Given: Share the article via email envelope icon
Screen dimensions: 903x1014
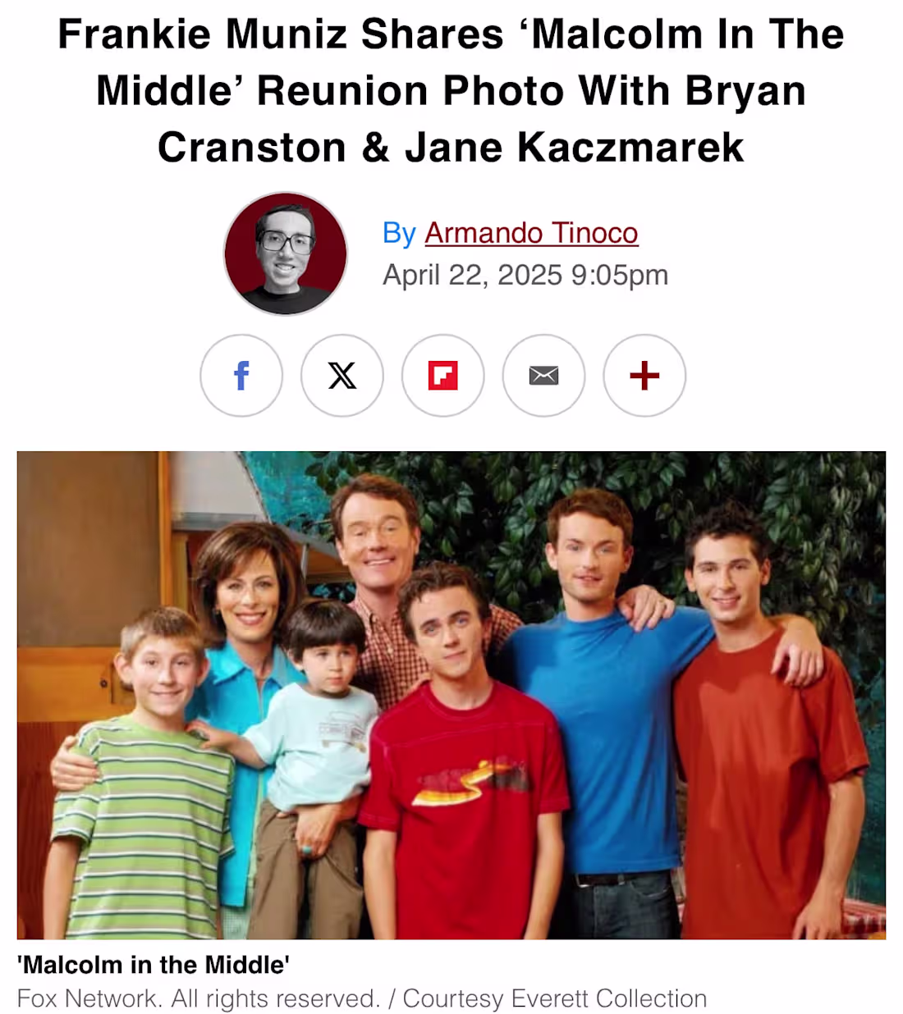Looking at the screenshot, I should pos(544,376).
